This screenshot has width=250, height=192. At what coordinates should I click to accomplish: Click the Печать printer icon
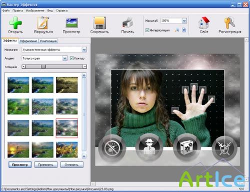click(127, 23)
